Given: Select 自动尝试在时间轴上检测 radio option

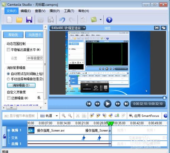Looking at the screenshot, I should [x=8, y=74].
